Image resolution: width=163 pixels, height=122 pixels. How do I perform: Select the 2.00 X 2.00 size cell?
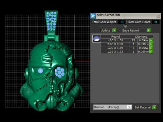pyautogui.click(x=115, y=44)
